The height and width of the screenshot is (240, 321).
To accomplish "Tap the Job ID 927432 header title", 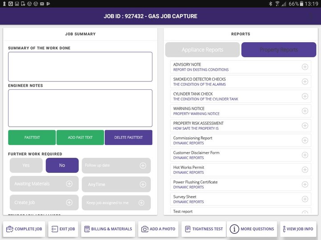I will 151,16.
